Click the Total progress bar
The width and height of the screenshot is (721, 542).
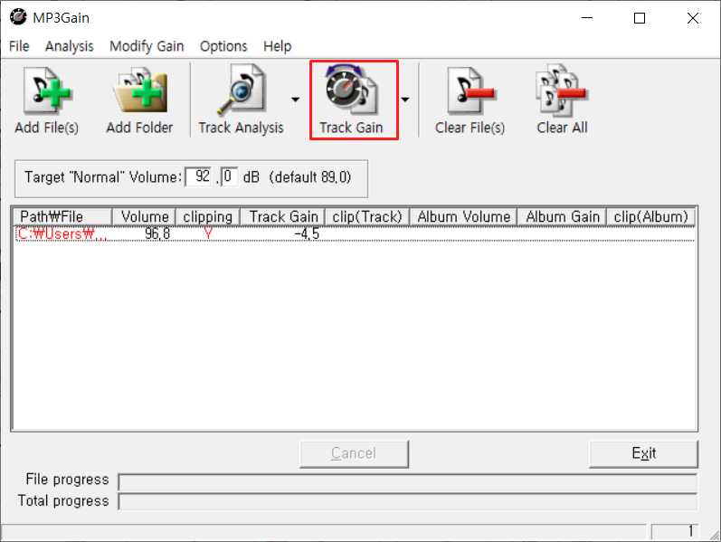[407, 501]
